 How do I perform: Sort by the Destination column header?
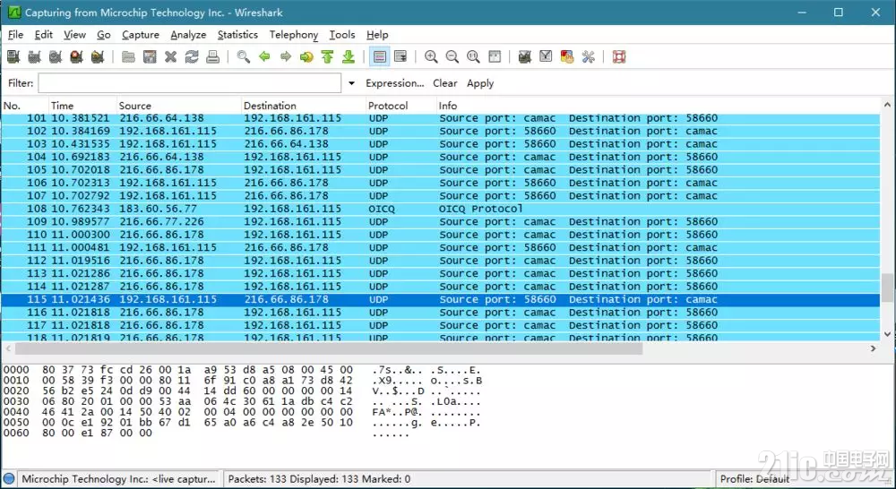(x=304, y=106)
